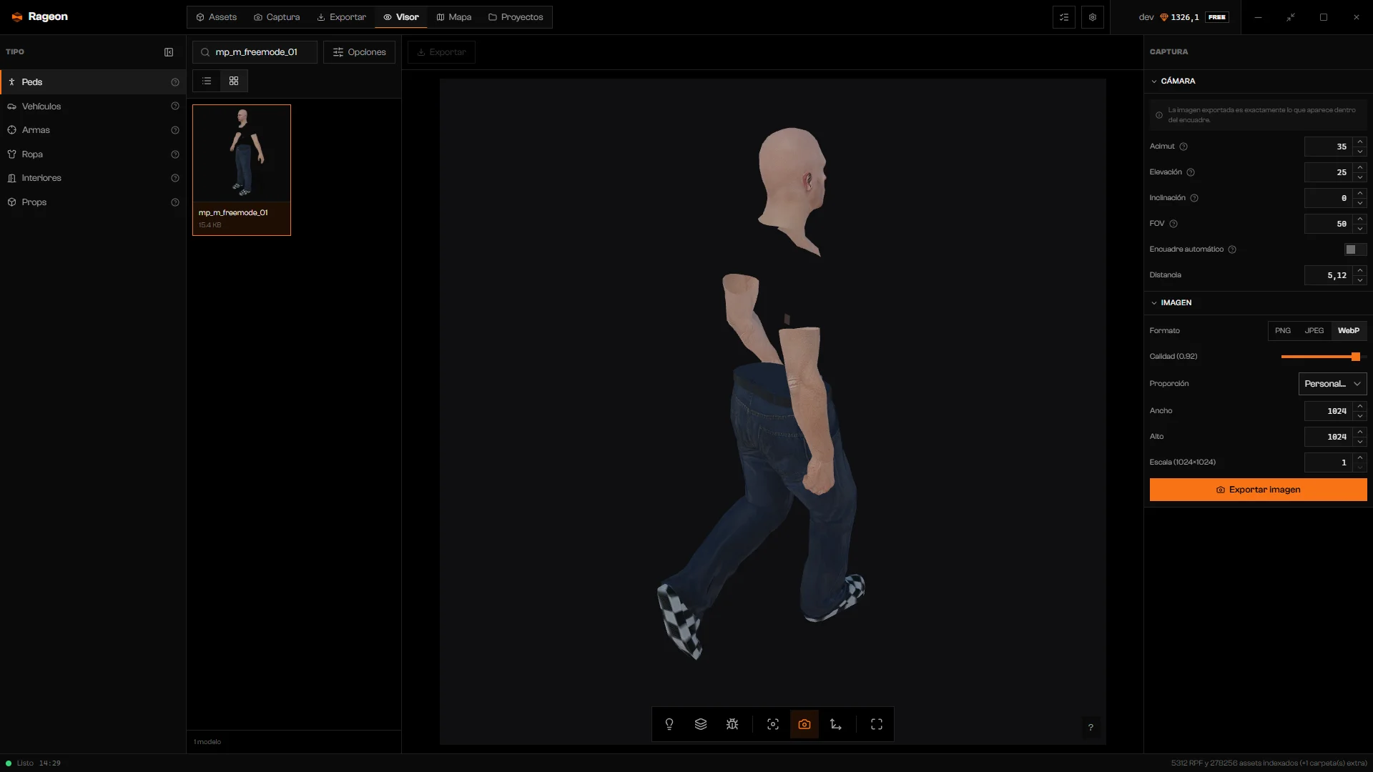Select WebP image format

[x=1349, y=331]
